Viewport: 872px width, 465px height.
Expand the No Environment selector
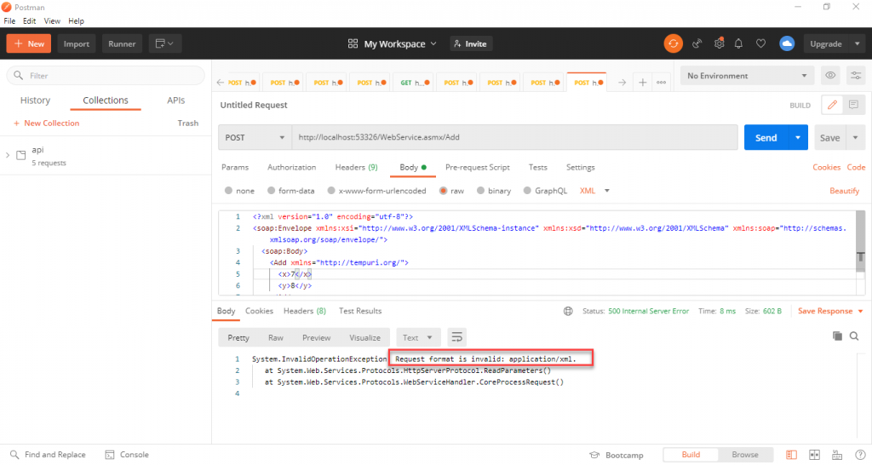746,76
